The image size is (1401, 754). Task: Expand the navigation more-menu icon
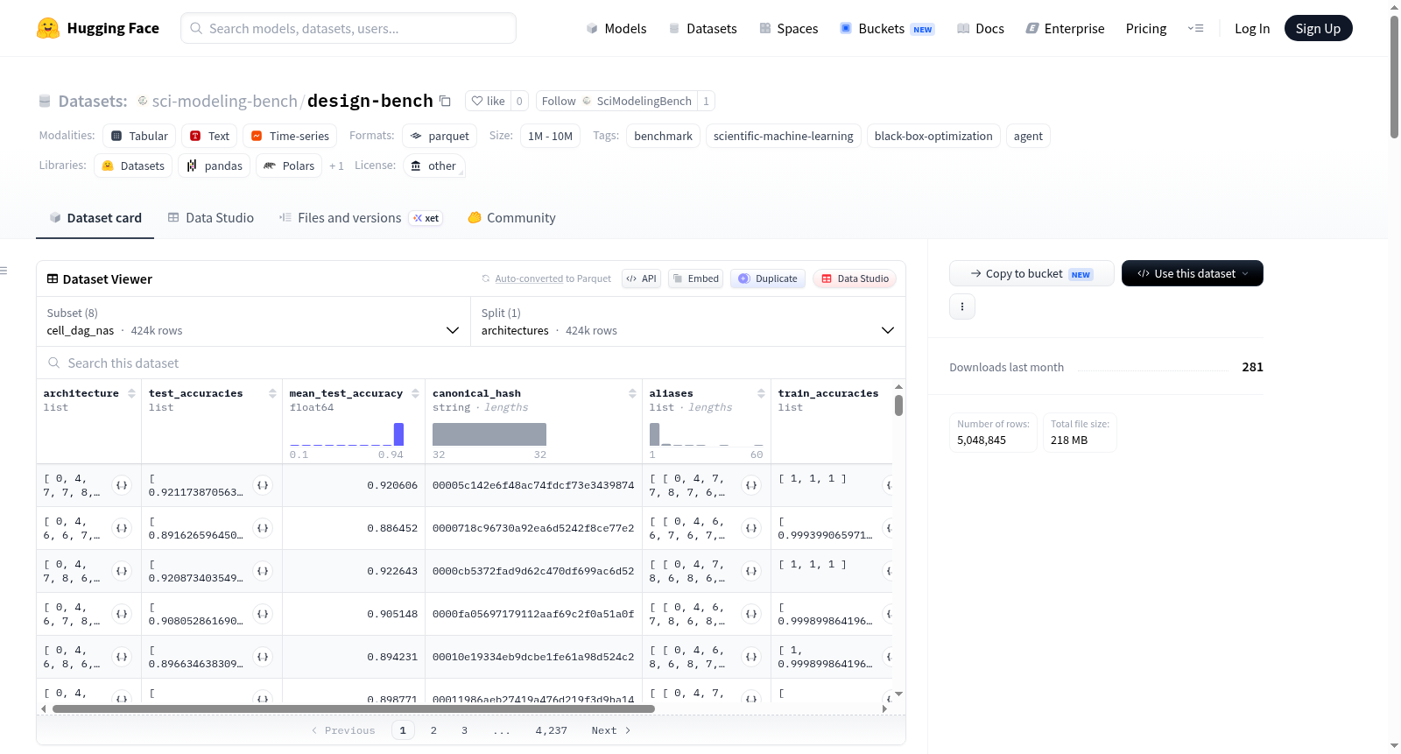point(1195,28)
